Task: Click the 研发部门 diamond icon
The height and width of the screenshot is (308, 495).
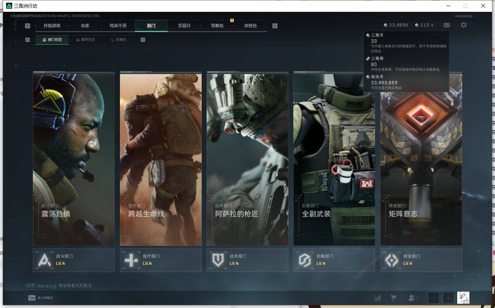Action: click(x=391, y=260)
